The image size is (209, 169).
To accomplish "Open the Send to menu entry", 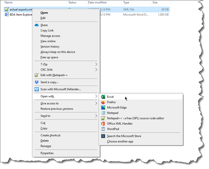I will 66,116.
